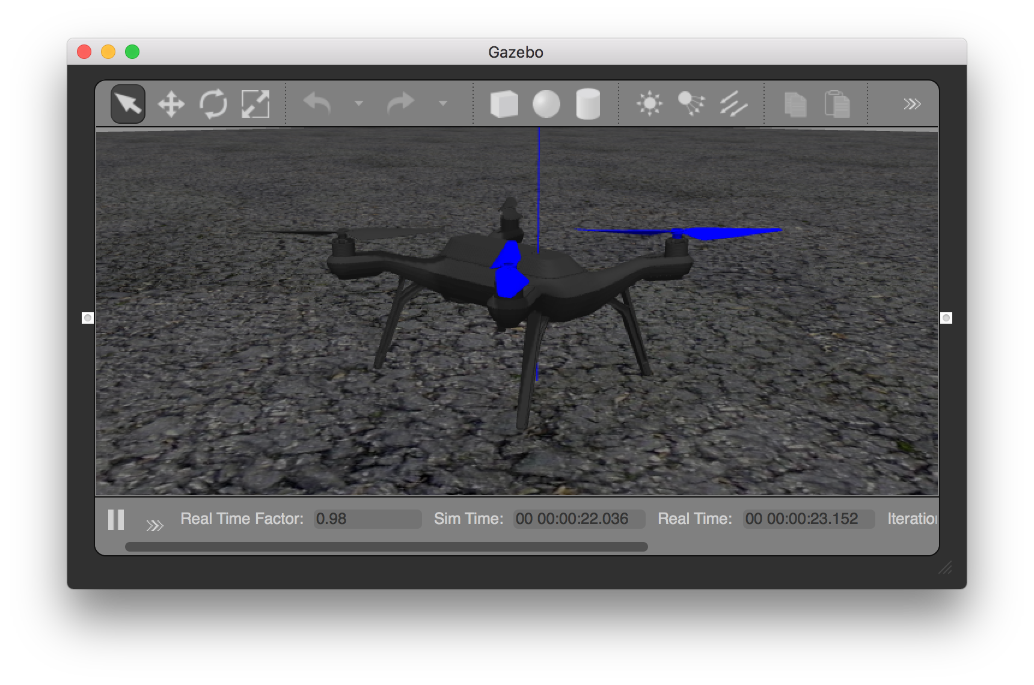Pause the running simulation

click(x=116, y=520)
